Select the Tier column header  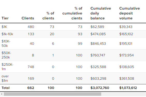[x=5, y=18]
